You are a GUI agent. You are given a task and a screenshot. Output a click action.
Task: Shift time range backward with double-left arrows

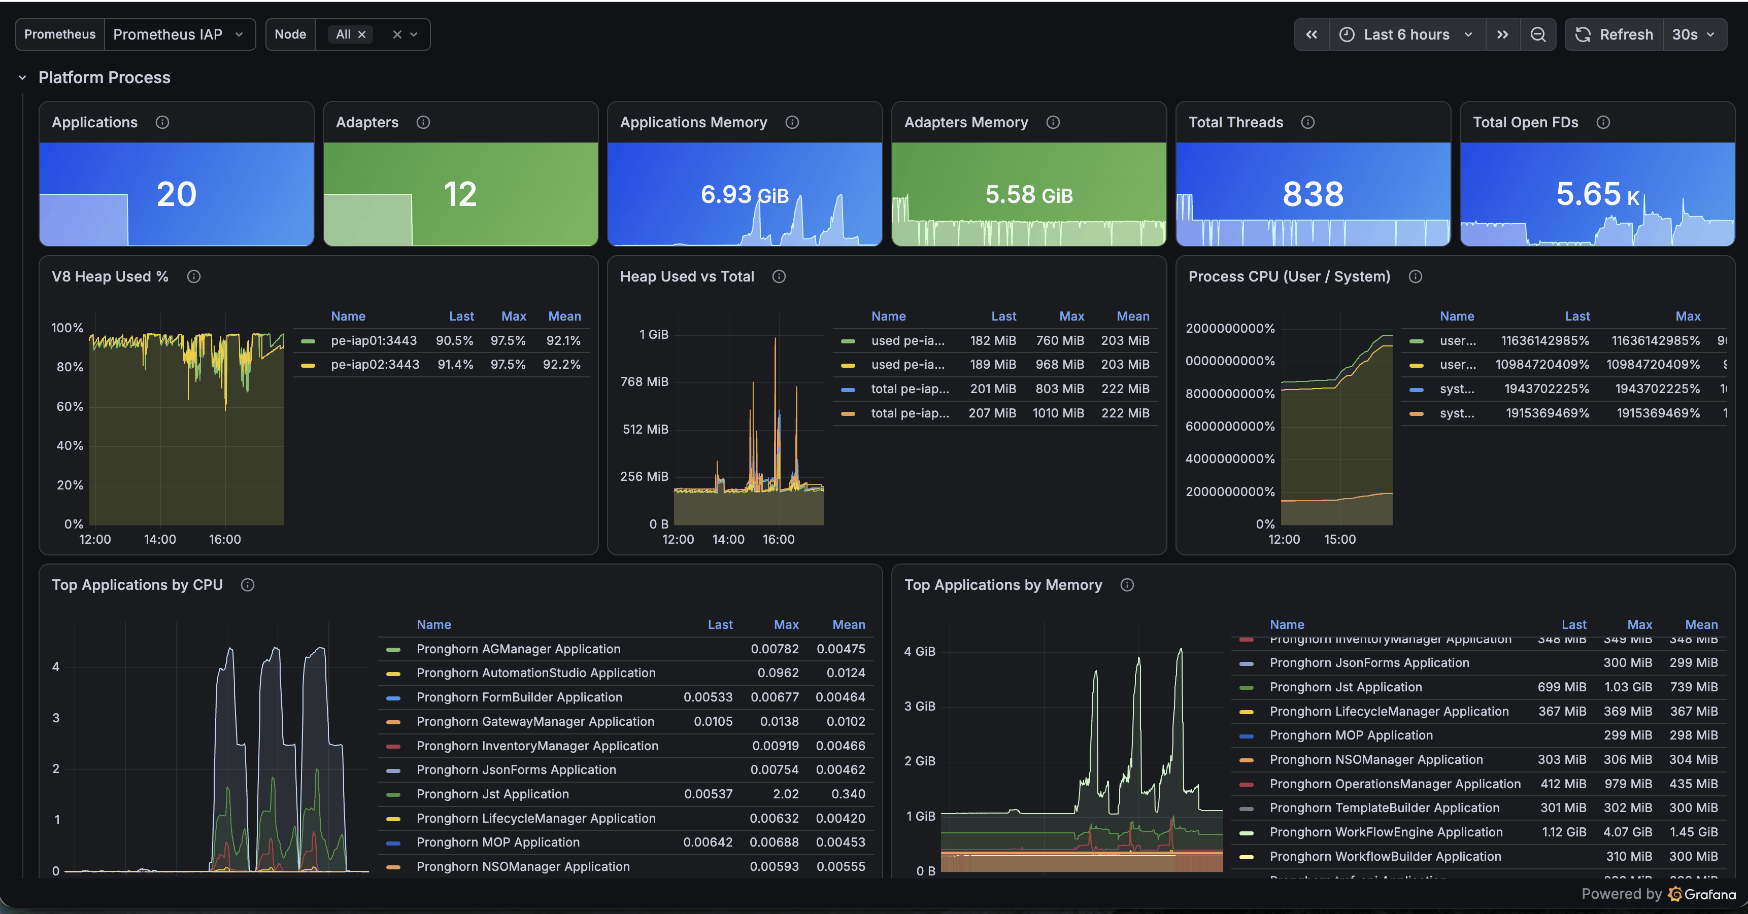click(x=1311, y=34)
